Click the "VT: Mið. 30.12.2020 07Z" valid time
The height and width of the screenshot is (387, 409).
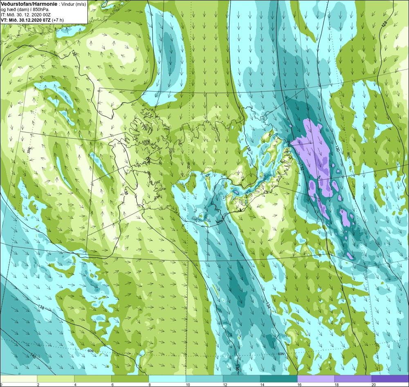(x=26, y=20)
